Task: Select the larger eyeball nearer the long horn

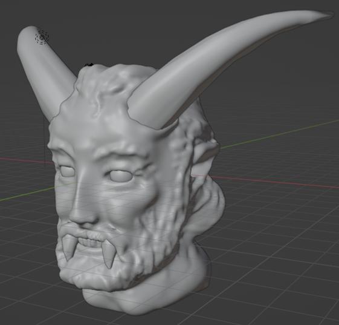Action: (120, 176)
